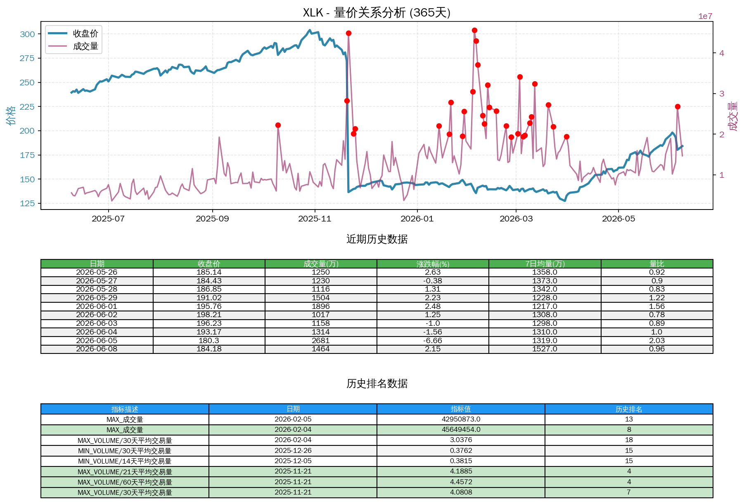This screenshot has height=504, width=744.
Task: Select the historical rank 18 cell
Action: 629,440
